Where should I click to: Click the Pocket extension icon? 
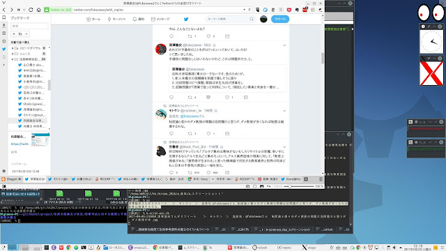point(289,10)
